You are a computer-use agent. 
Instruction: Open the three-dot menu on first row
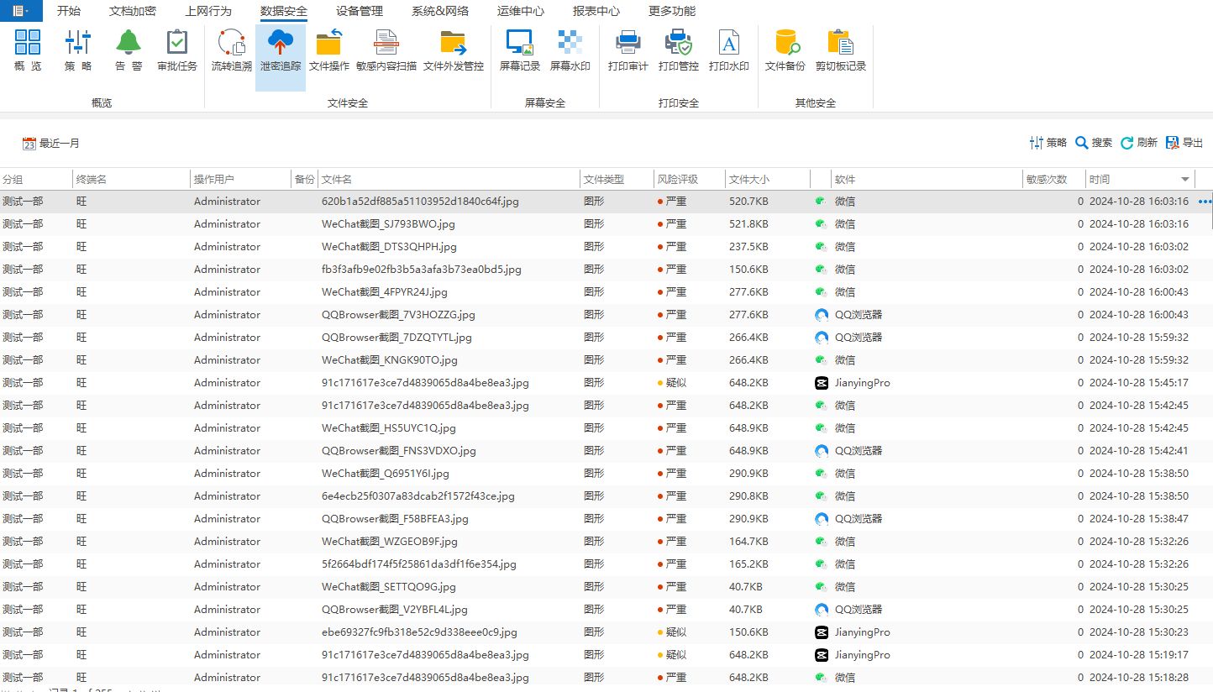tap(1205, 202)
